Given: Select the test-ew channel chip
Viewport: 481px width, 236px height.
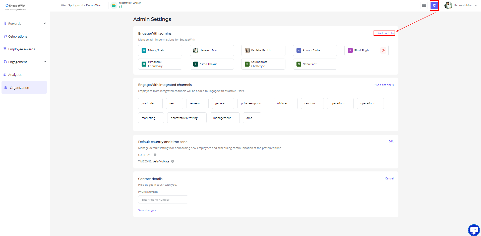Looking at the screenshot, I should [x=197, y=103].
